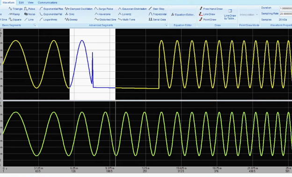Click the Duration input field
The image size is (292, 177).
[x=285, y=8]
